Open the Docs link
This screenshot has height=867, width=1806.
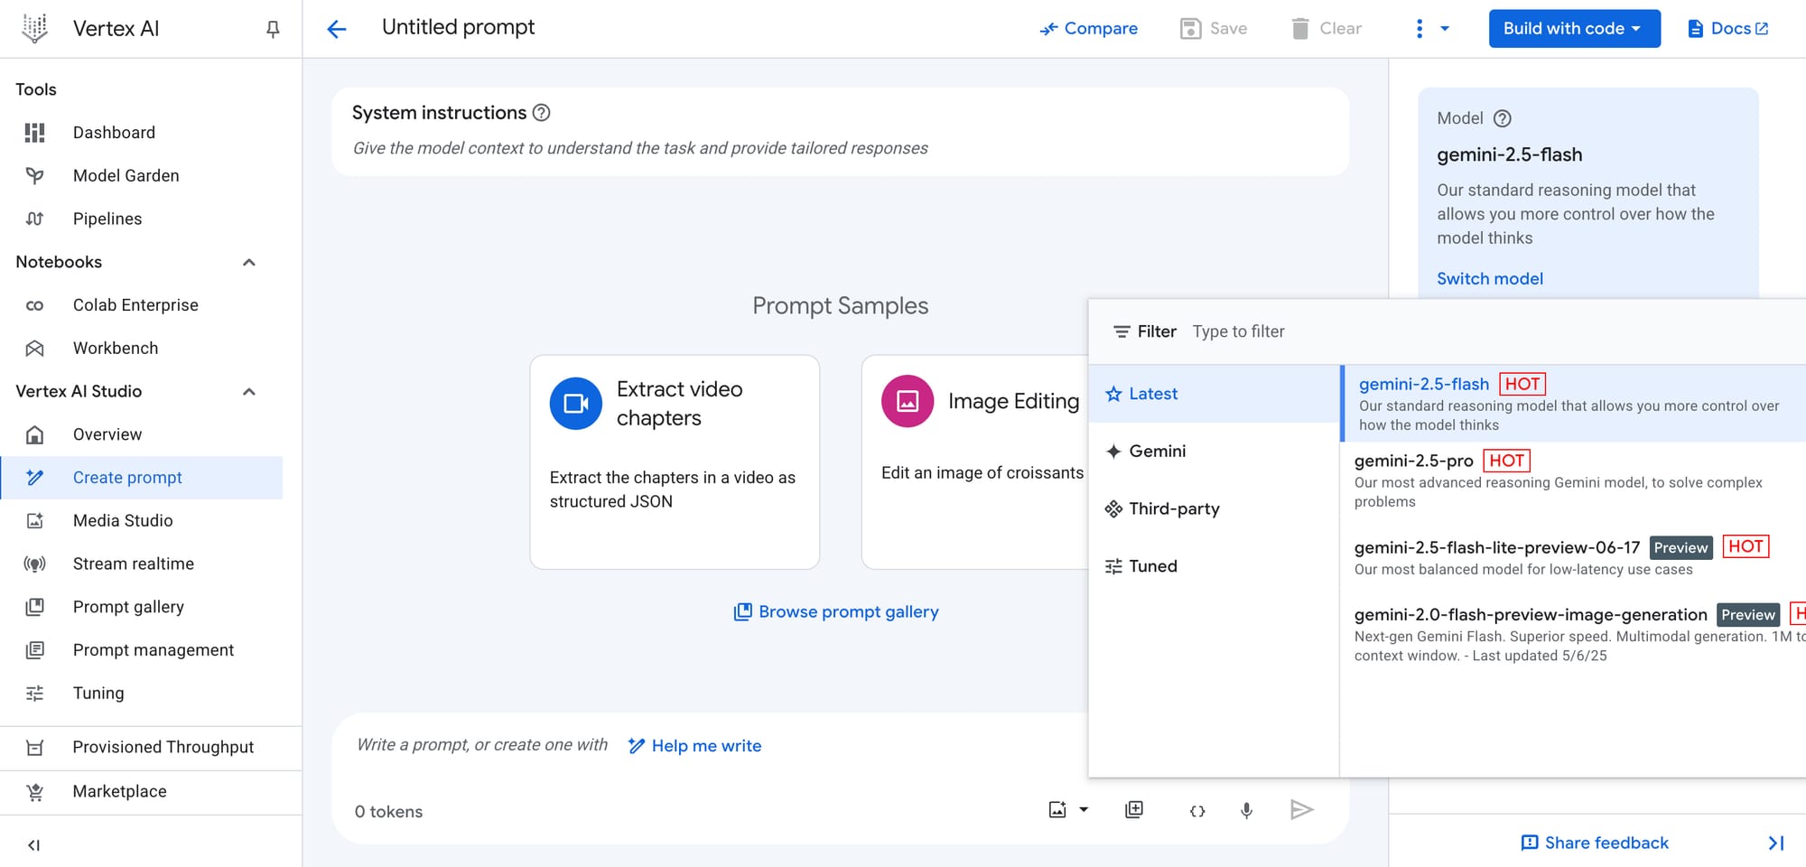point(1728,29)
